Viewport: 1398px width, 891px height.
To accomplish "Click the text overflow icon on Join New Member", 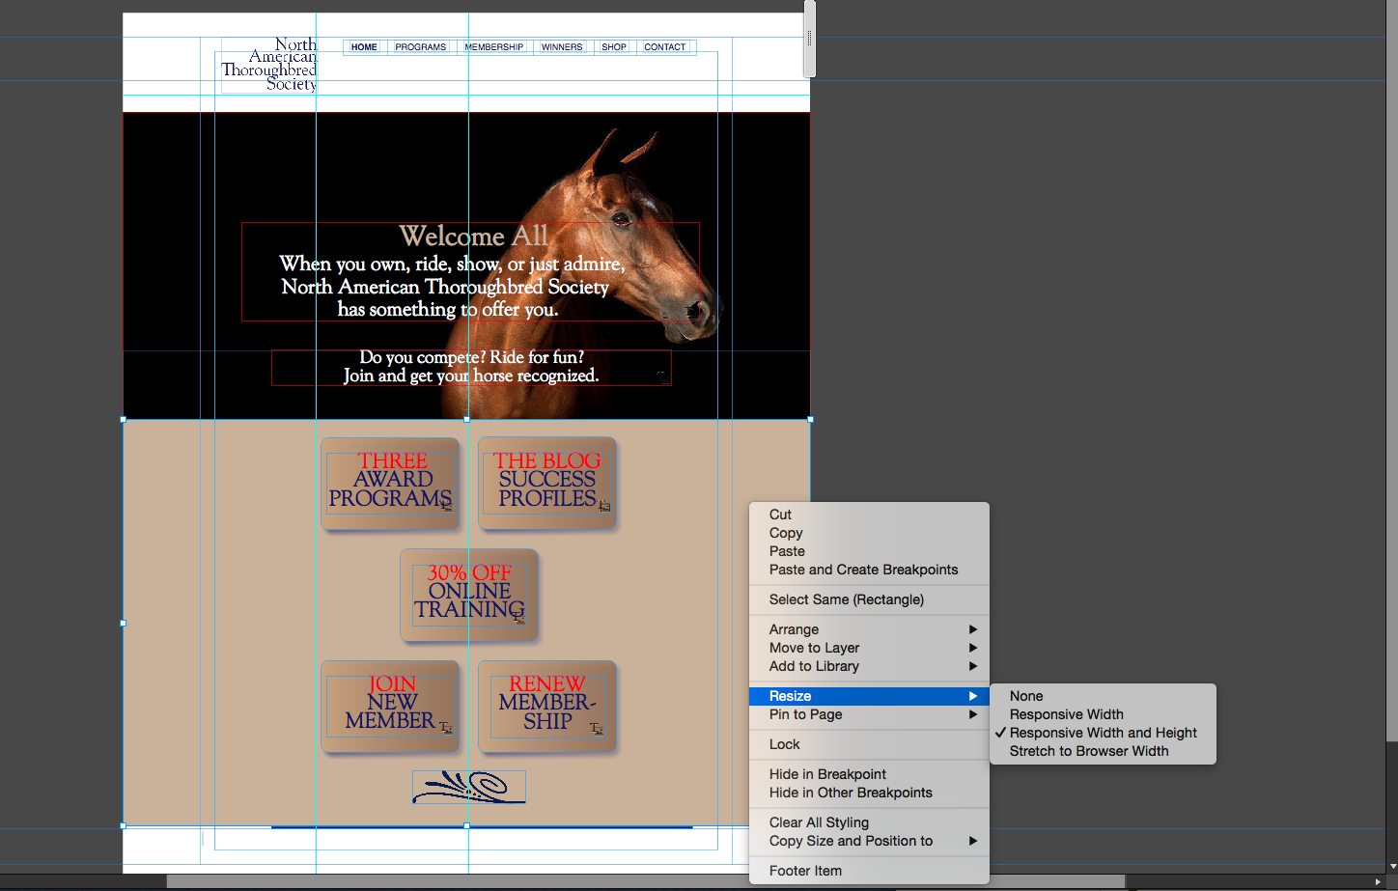I will (445, 728).
